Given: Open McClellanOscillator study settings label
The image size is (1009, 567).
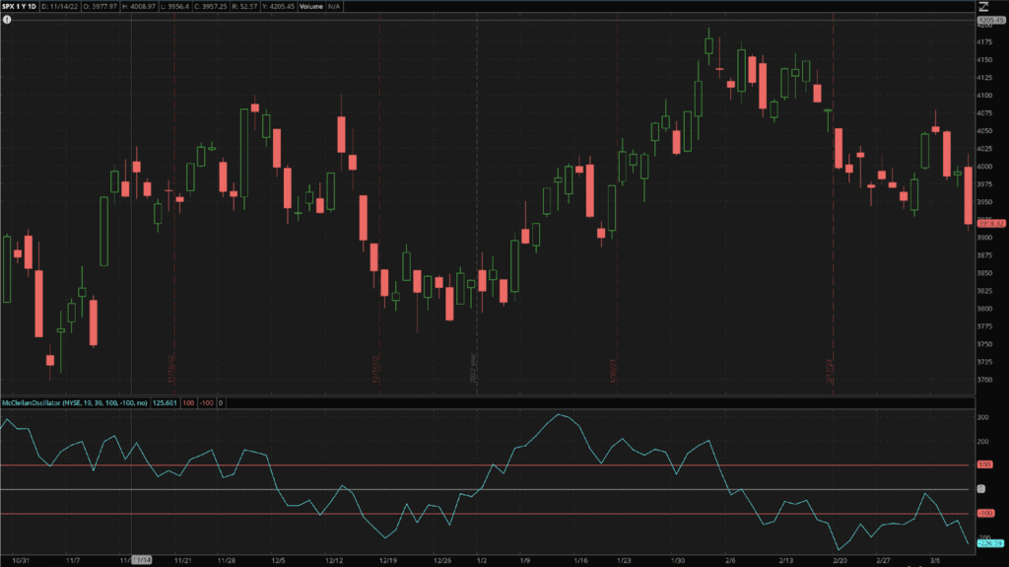Looking at the screenshot, I should pos(75,402).
